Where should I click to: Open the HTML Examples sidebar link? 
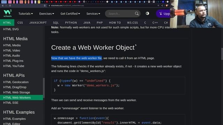coord(14,119)
